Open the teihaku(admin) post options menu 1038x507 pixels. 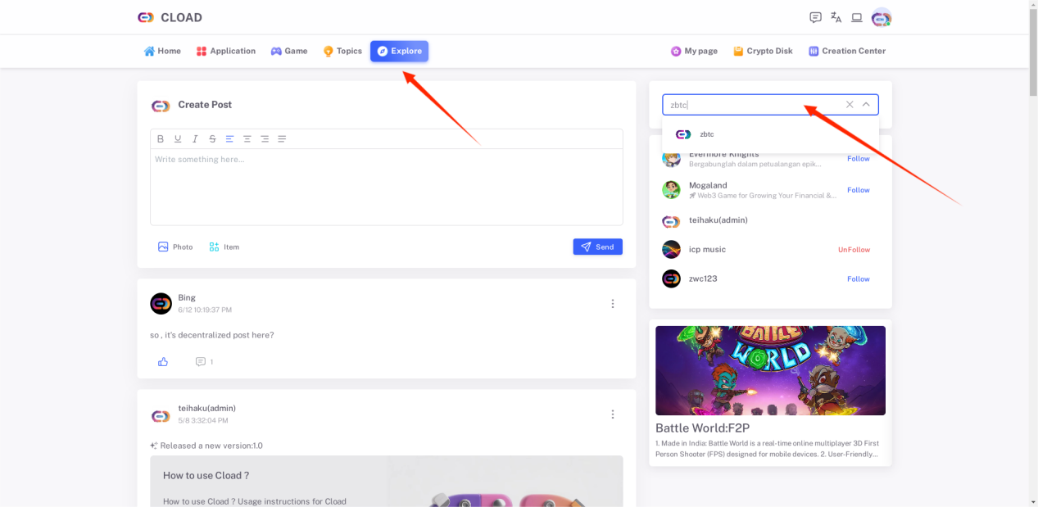[612, 414]
